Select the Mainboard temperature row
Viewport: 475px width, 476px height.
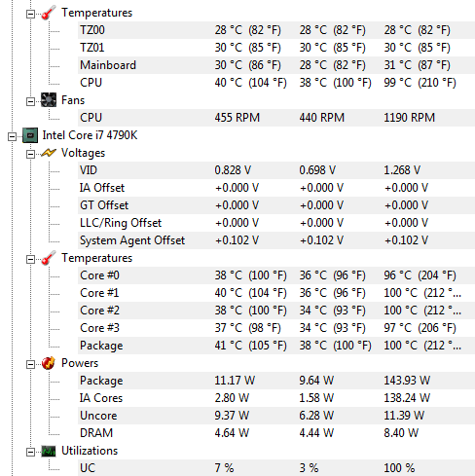[276, 65]
